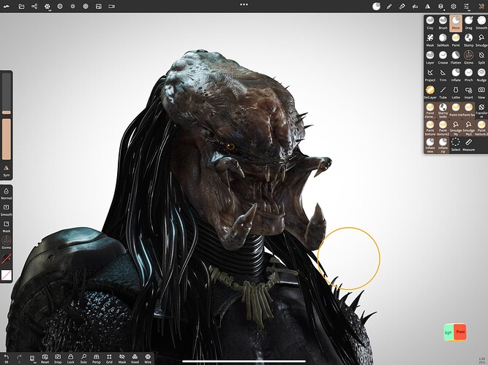Viewport: 488px width, 365px height.
Task: Toggle Lock in the bottom toolbar
Action: [x=71, y=358]
